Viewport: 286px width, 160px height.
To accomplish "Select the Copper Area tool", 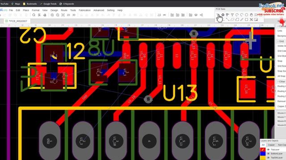I will pyautogui.click(x=232, y=20).
